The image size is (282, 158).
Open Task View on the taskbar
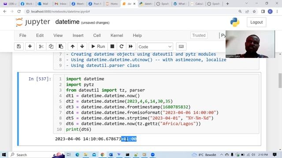click(69, 154)
